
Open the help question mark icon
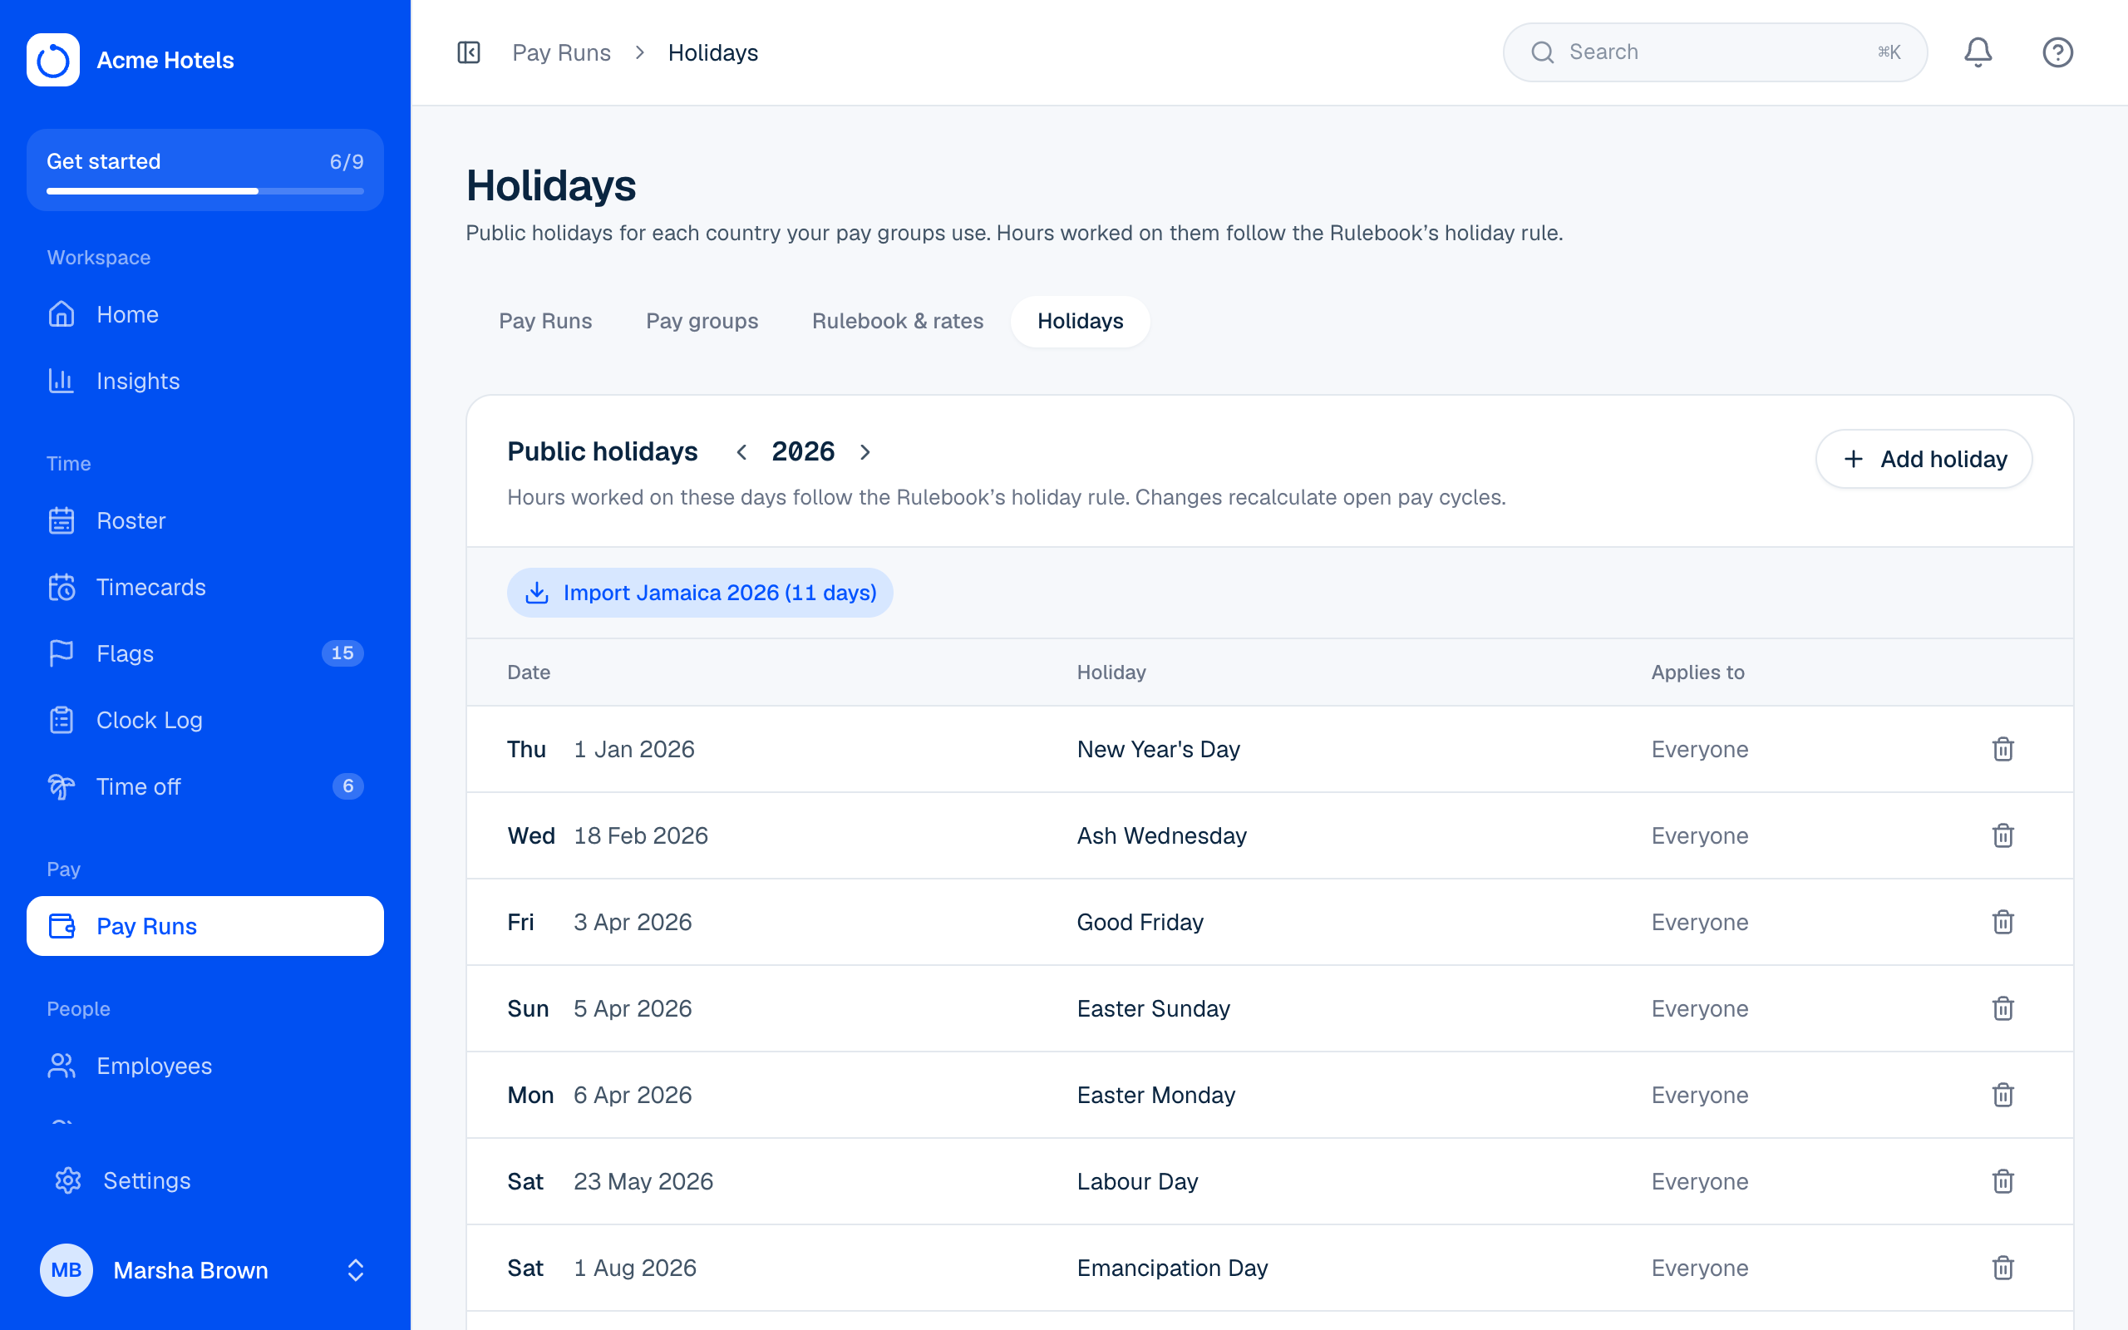click(2057, 52)
